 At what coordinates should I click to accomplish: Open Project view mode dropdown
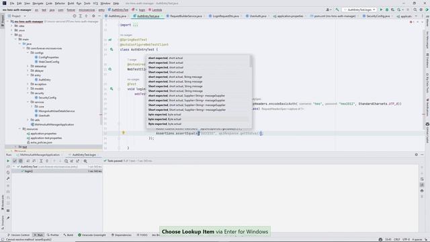point(17,16)
